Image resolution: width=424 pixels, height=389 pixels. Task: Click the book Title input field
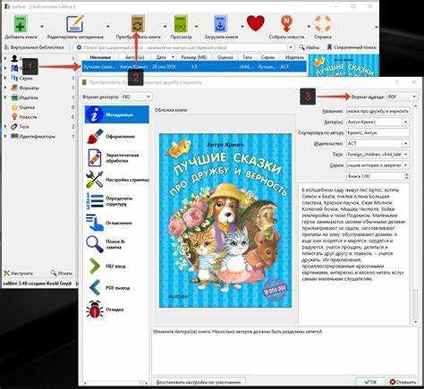(x=377, y=111)
